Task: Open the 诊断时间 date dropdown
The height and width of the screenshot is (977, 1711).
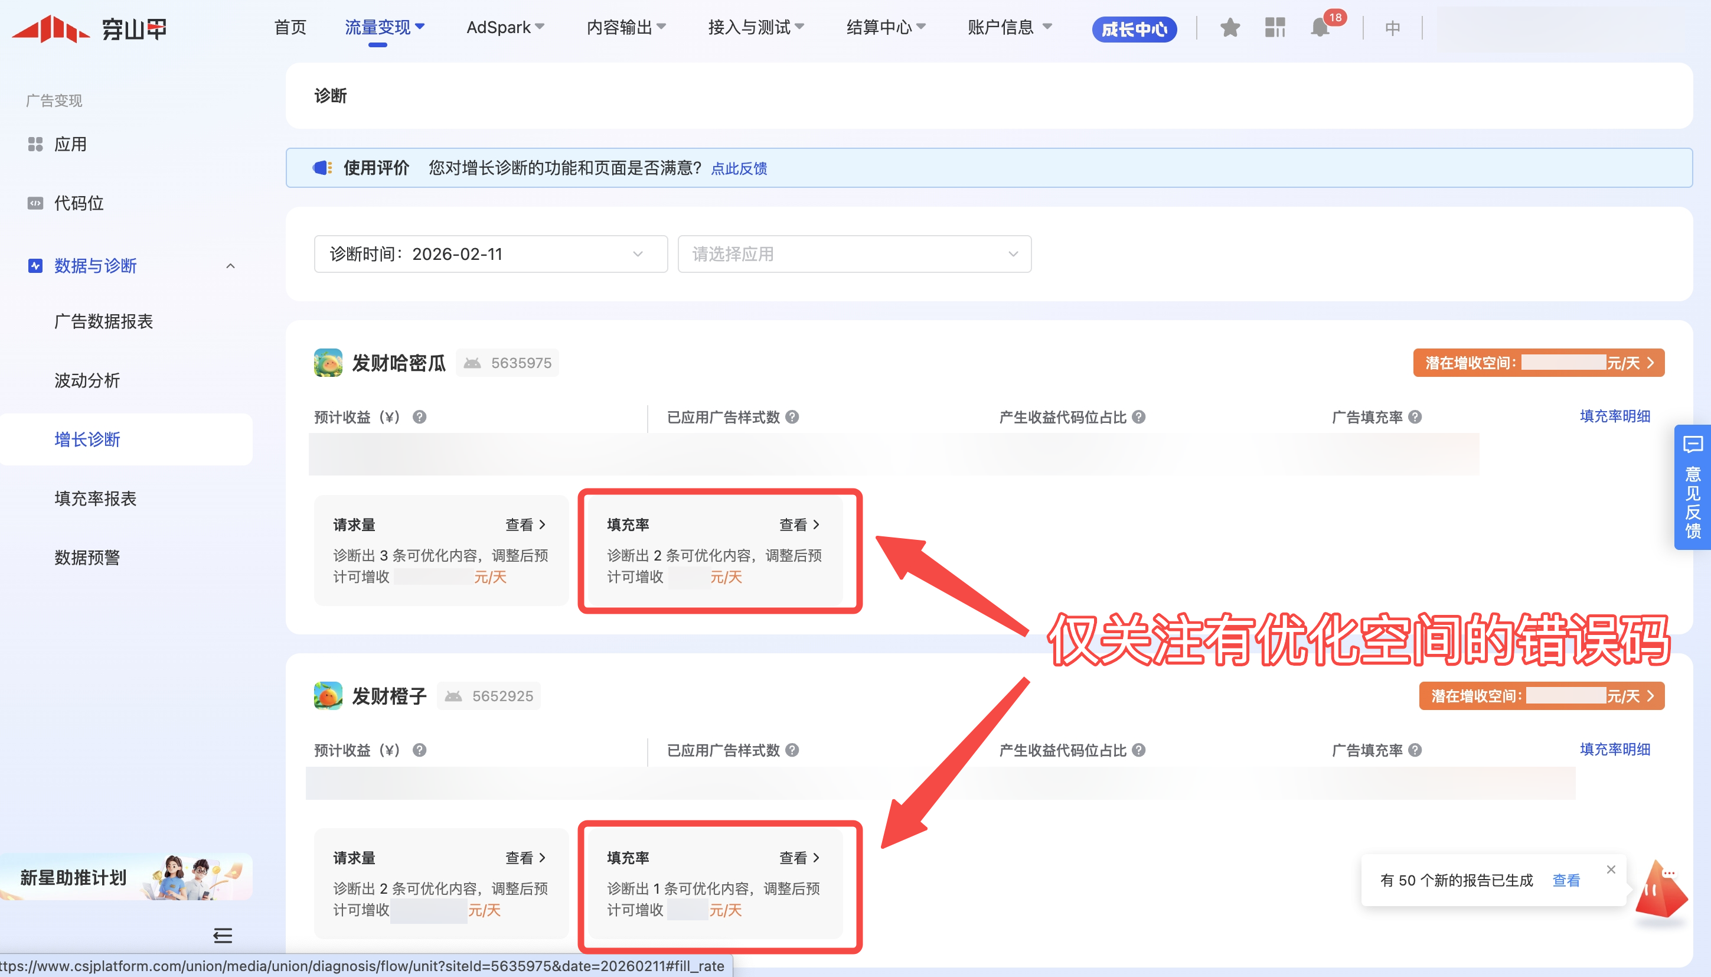Action: (x=490, y=253)
